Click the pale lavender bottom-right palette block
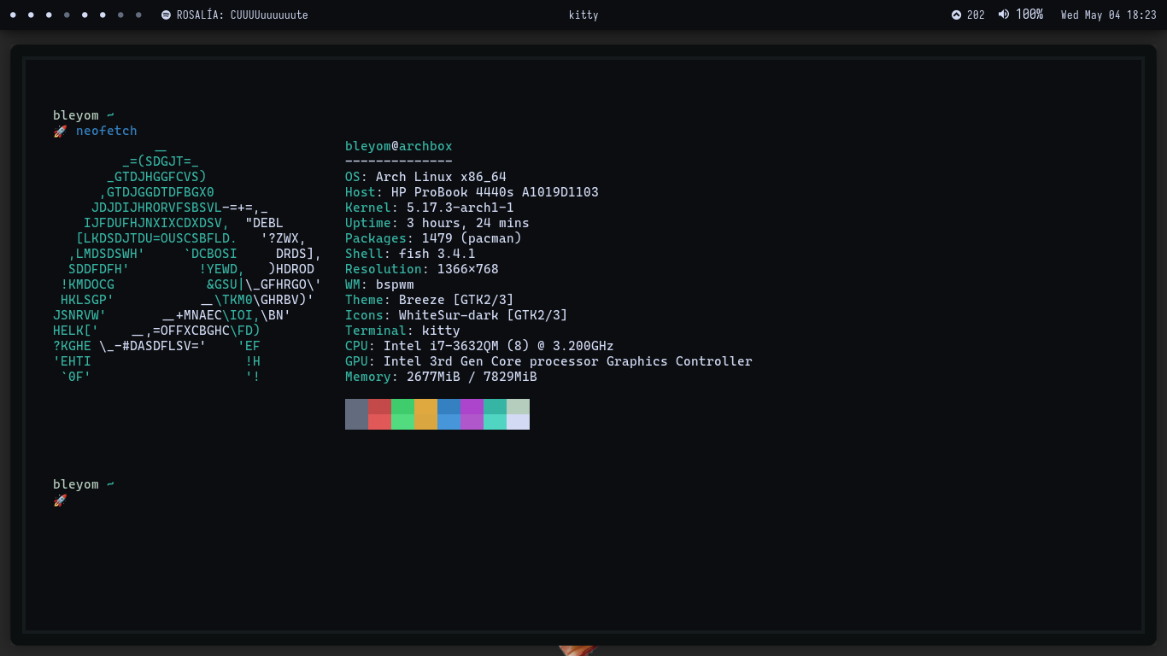Image resolution: width=1167 pixels, height=656 pixels. (518, 422)
